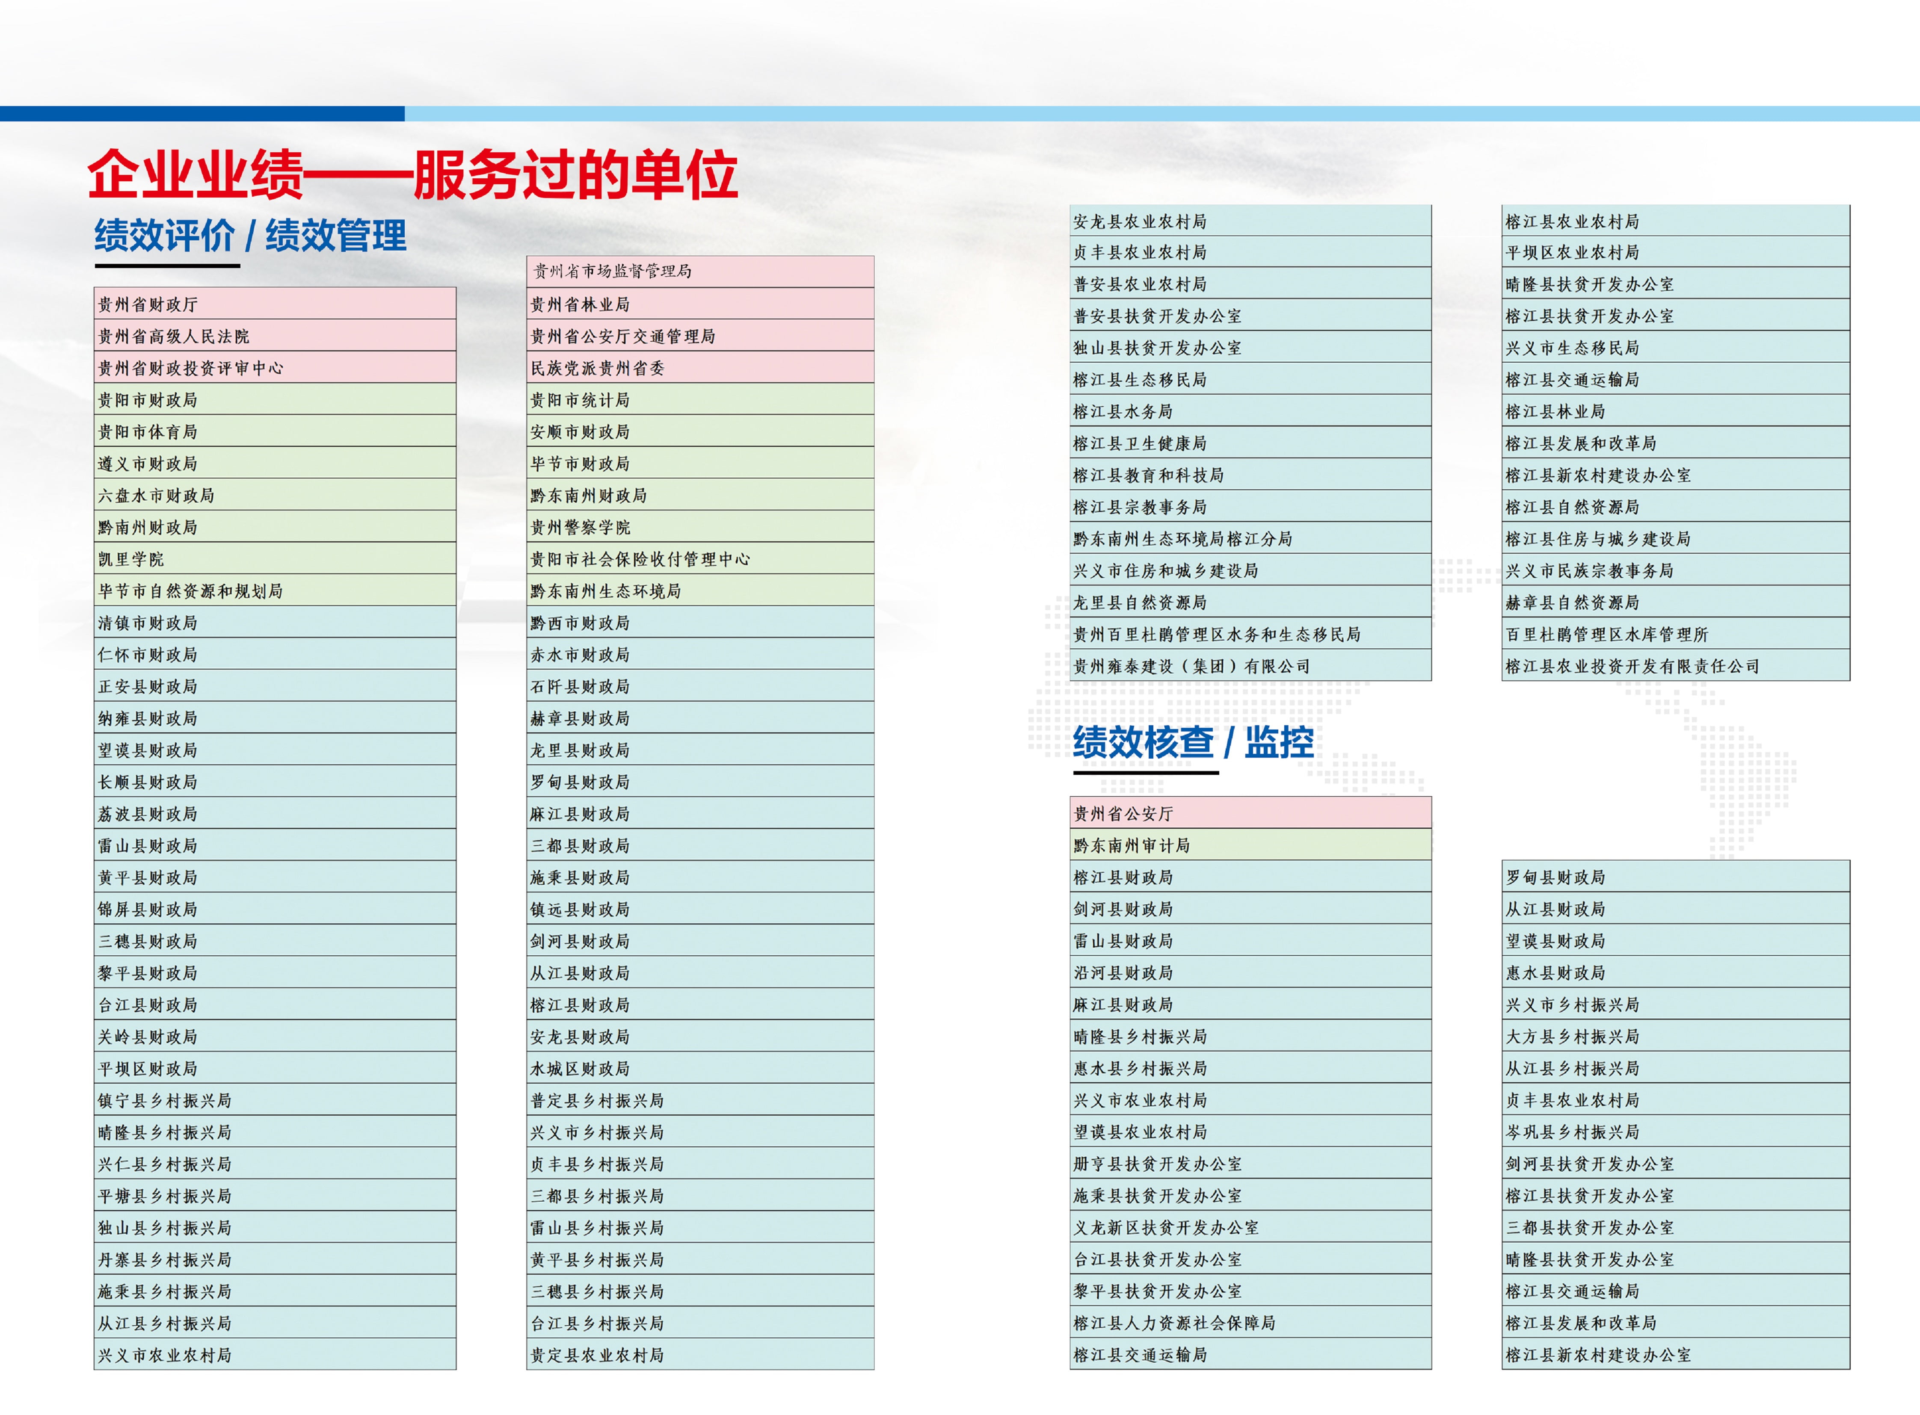The image size is (1920, 1415).
Task: Select the 绩效核查 / 监控 section heading
Action: click(1193, 742)
